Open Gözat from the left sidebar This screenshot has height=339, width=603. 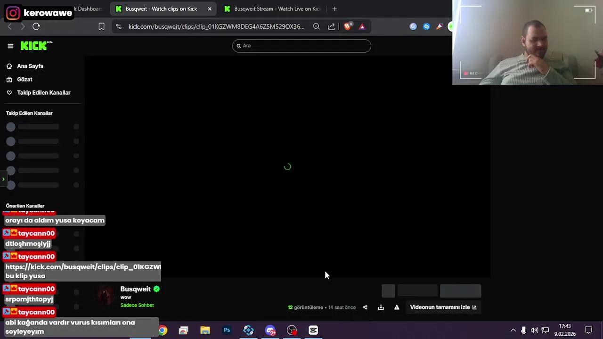click(x=24, y=79)
